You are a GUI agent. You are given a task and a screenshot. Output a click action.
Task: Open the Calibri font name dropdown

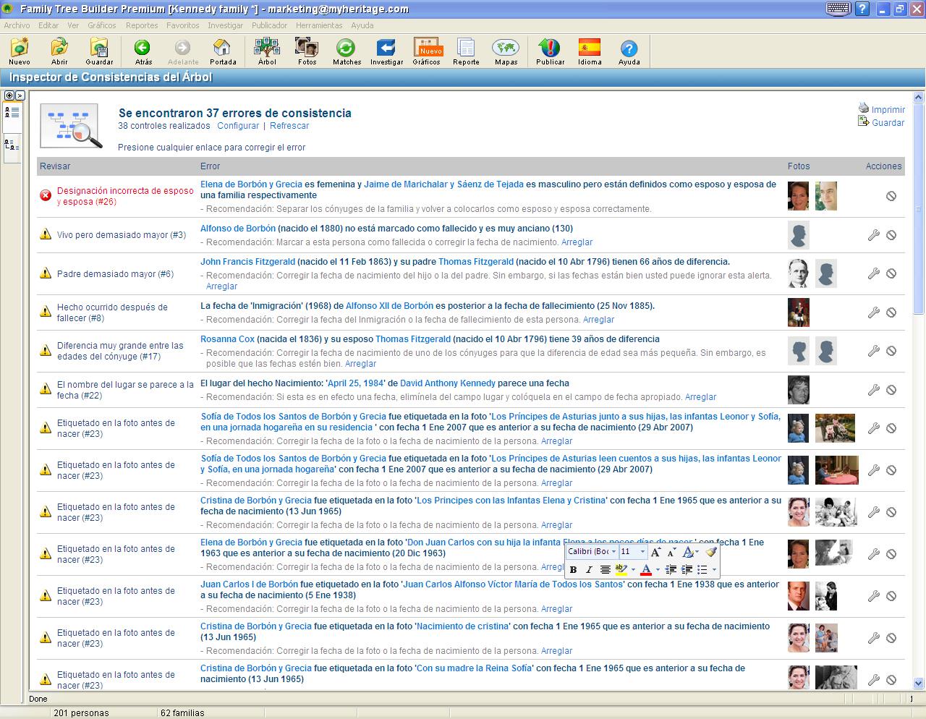613,552
